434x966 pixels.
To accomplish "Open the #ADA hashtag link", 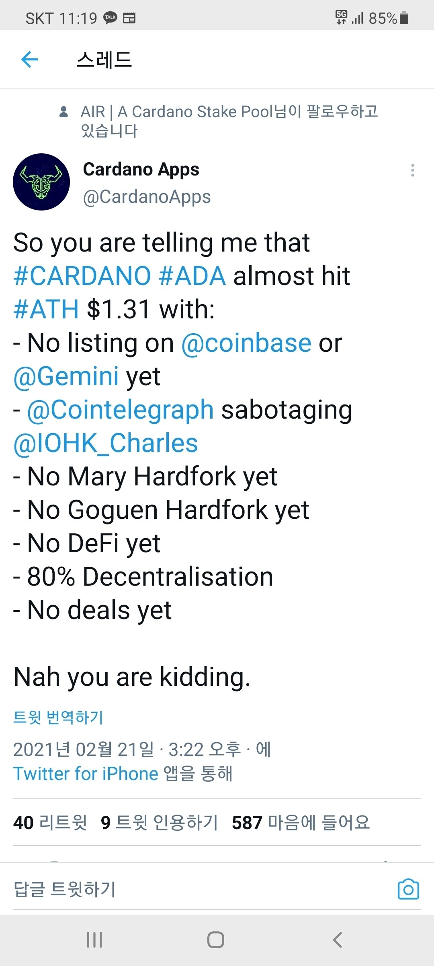I will [x=192, y=276].
